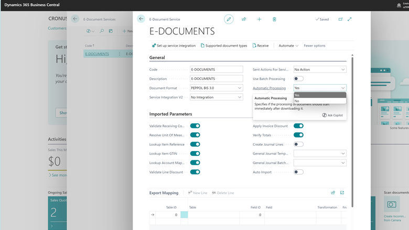This screenshot has height=230, width=409.
Task: Click the Description input field
Action: pyautogui.click(x=216, y=78)
